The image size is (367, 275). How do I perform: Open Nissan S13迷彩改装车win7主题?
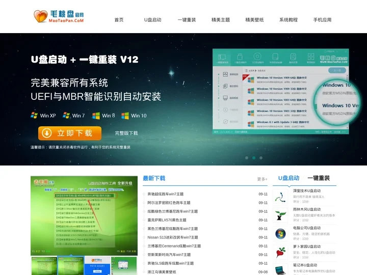tap(173, 237)
